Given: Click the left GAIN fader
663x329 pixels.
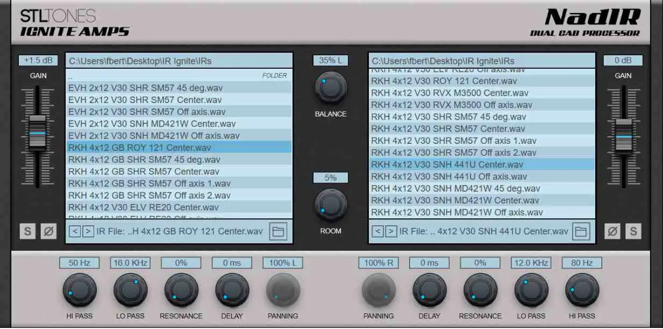Looking at the screenshot, I should click(x=38, y=131).
